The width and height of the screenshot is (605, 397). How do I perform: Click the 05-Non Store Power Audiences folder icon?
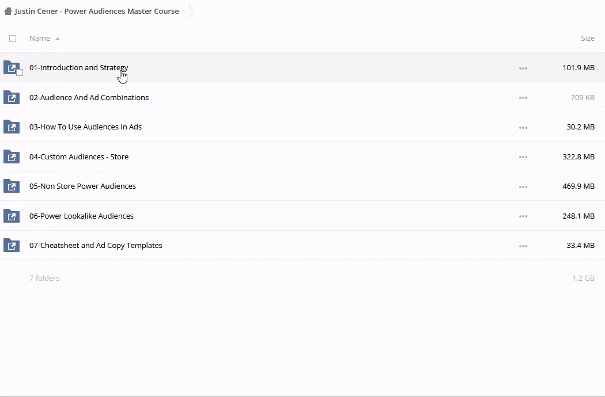click(x=12, y=186)
